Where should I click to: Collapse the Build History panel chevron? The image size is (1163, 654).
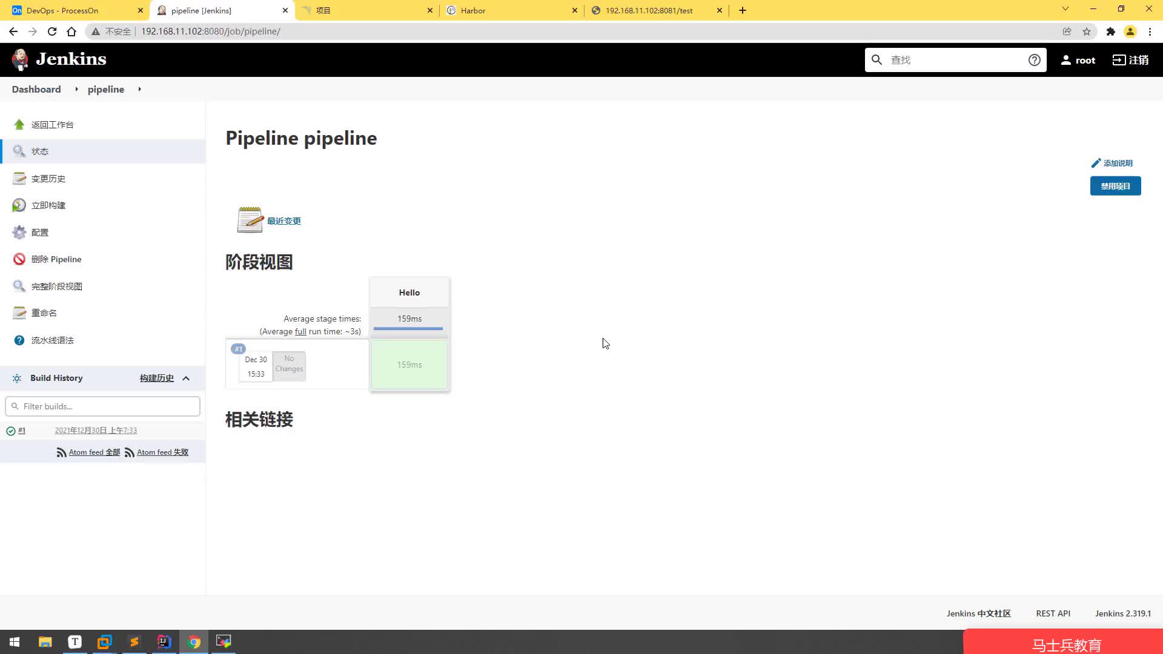186,378
